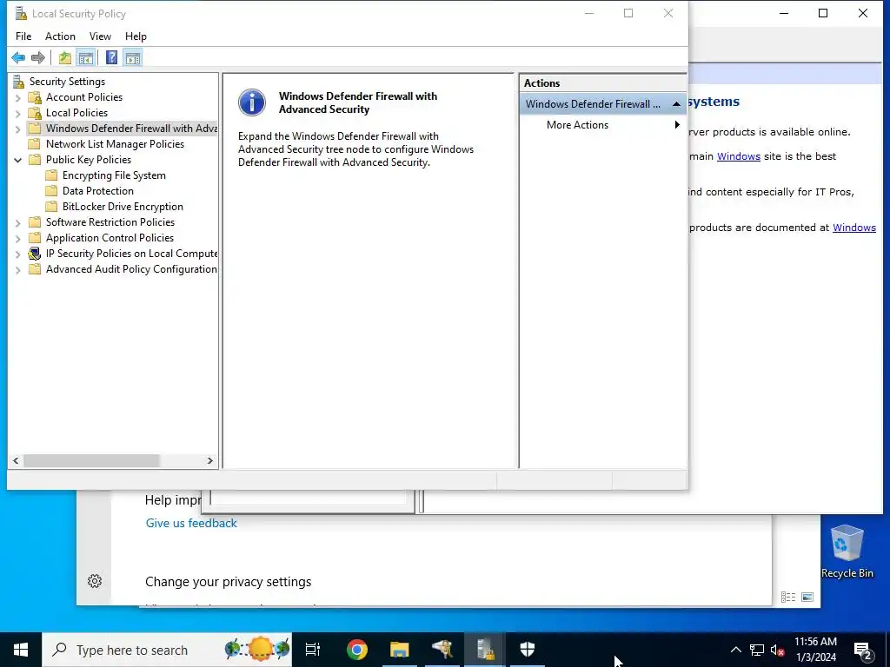Click the Data Protection folder icon
This screenshot has width=890, height=667.
pos(51,191)
